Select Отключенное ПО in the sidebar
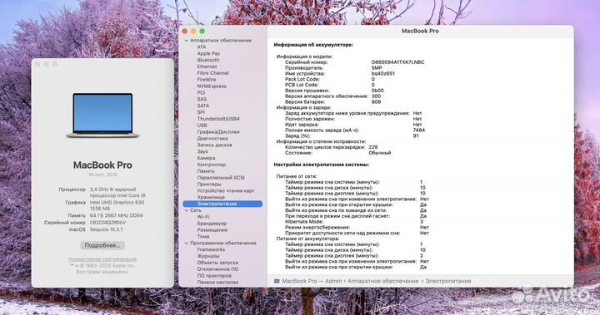This screenshot has width=600, height=315. (x=217, y=269)
